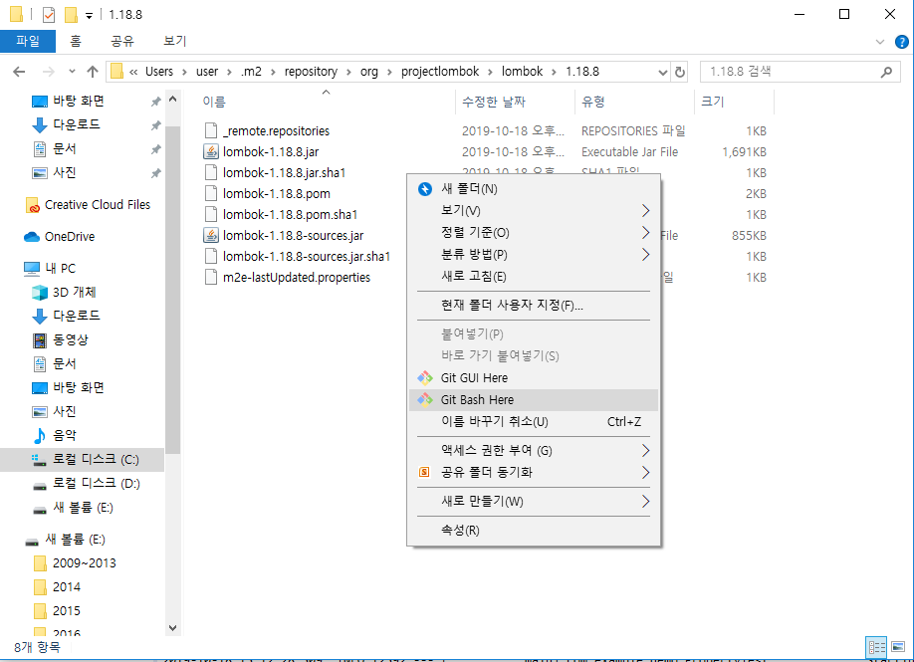Click the 내 PC computer icon

coord(32,268)
